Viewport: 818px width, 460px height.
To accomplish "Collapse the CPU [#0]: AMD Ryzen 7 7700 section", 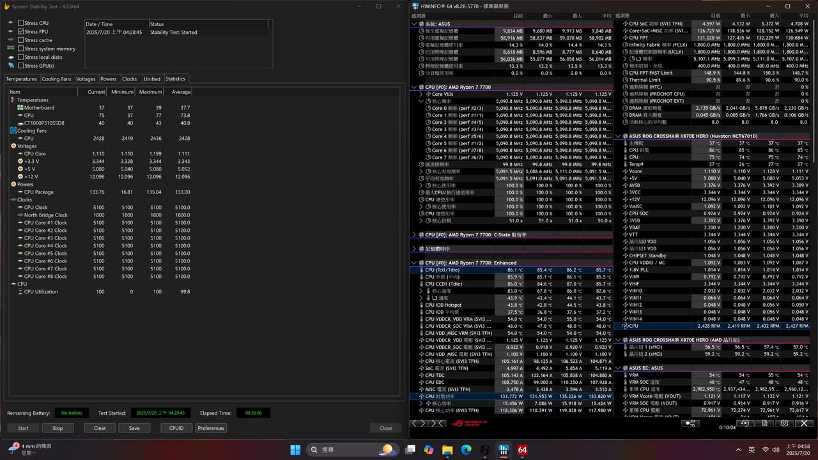I will [414, 87].
